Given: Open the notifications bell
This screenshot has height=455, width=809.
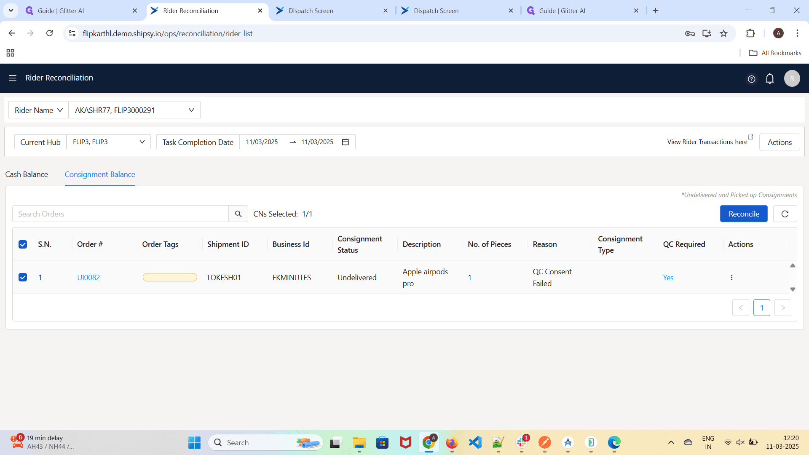Looking at the screenshot, I should coord(770,78).
